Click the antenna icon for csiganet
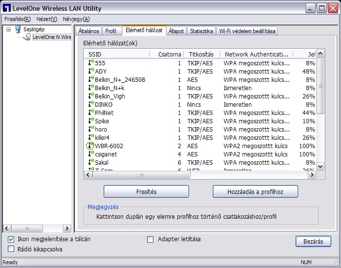 pos(91,153)
